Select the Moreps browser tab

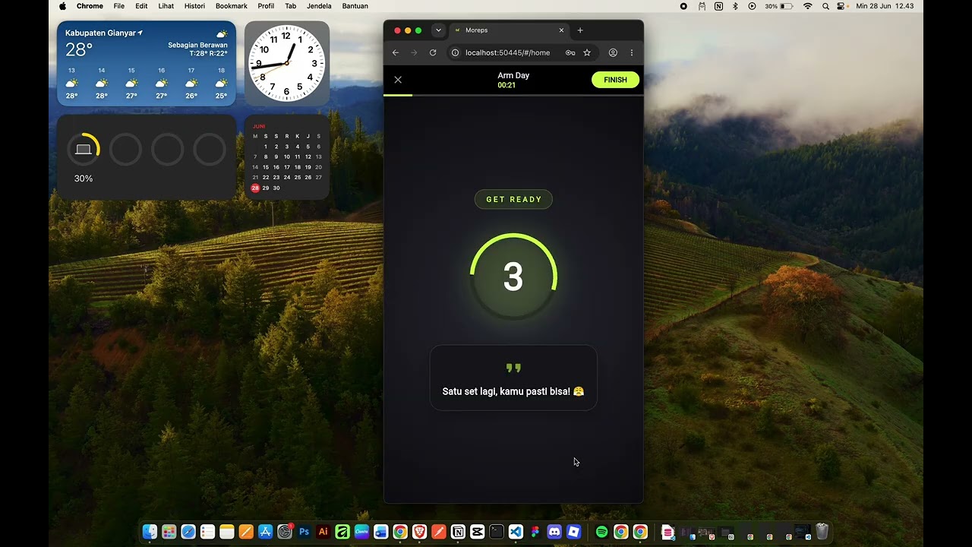click(x=509, y=30)
